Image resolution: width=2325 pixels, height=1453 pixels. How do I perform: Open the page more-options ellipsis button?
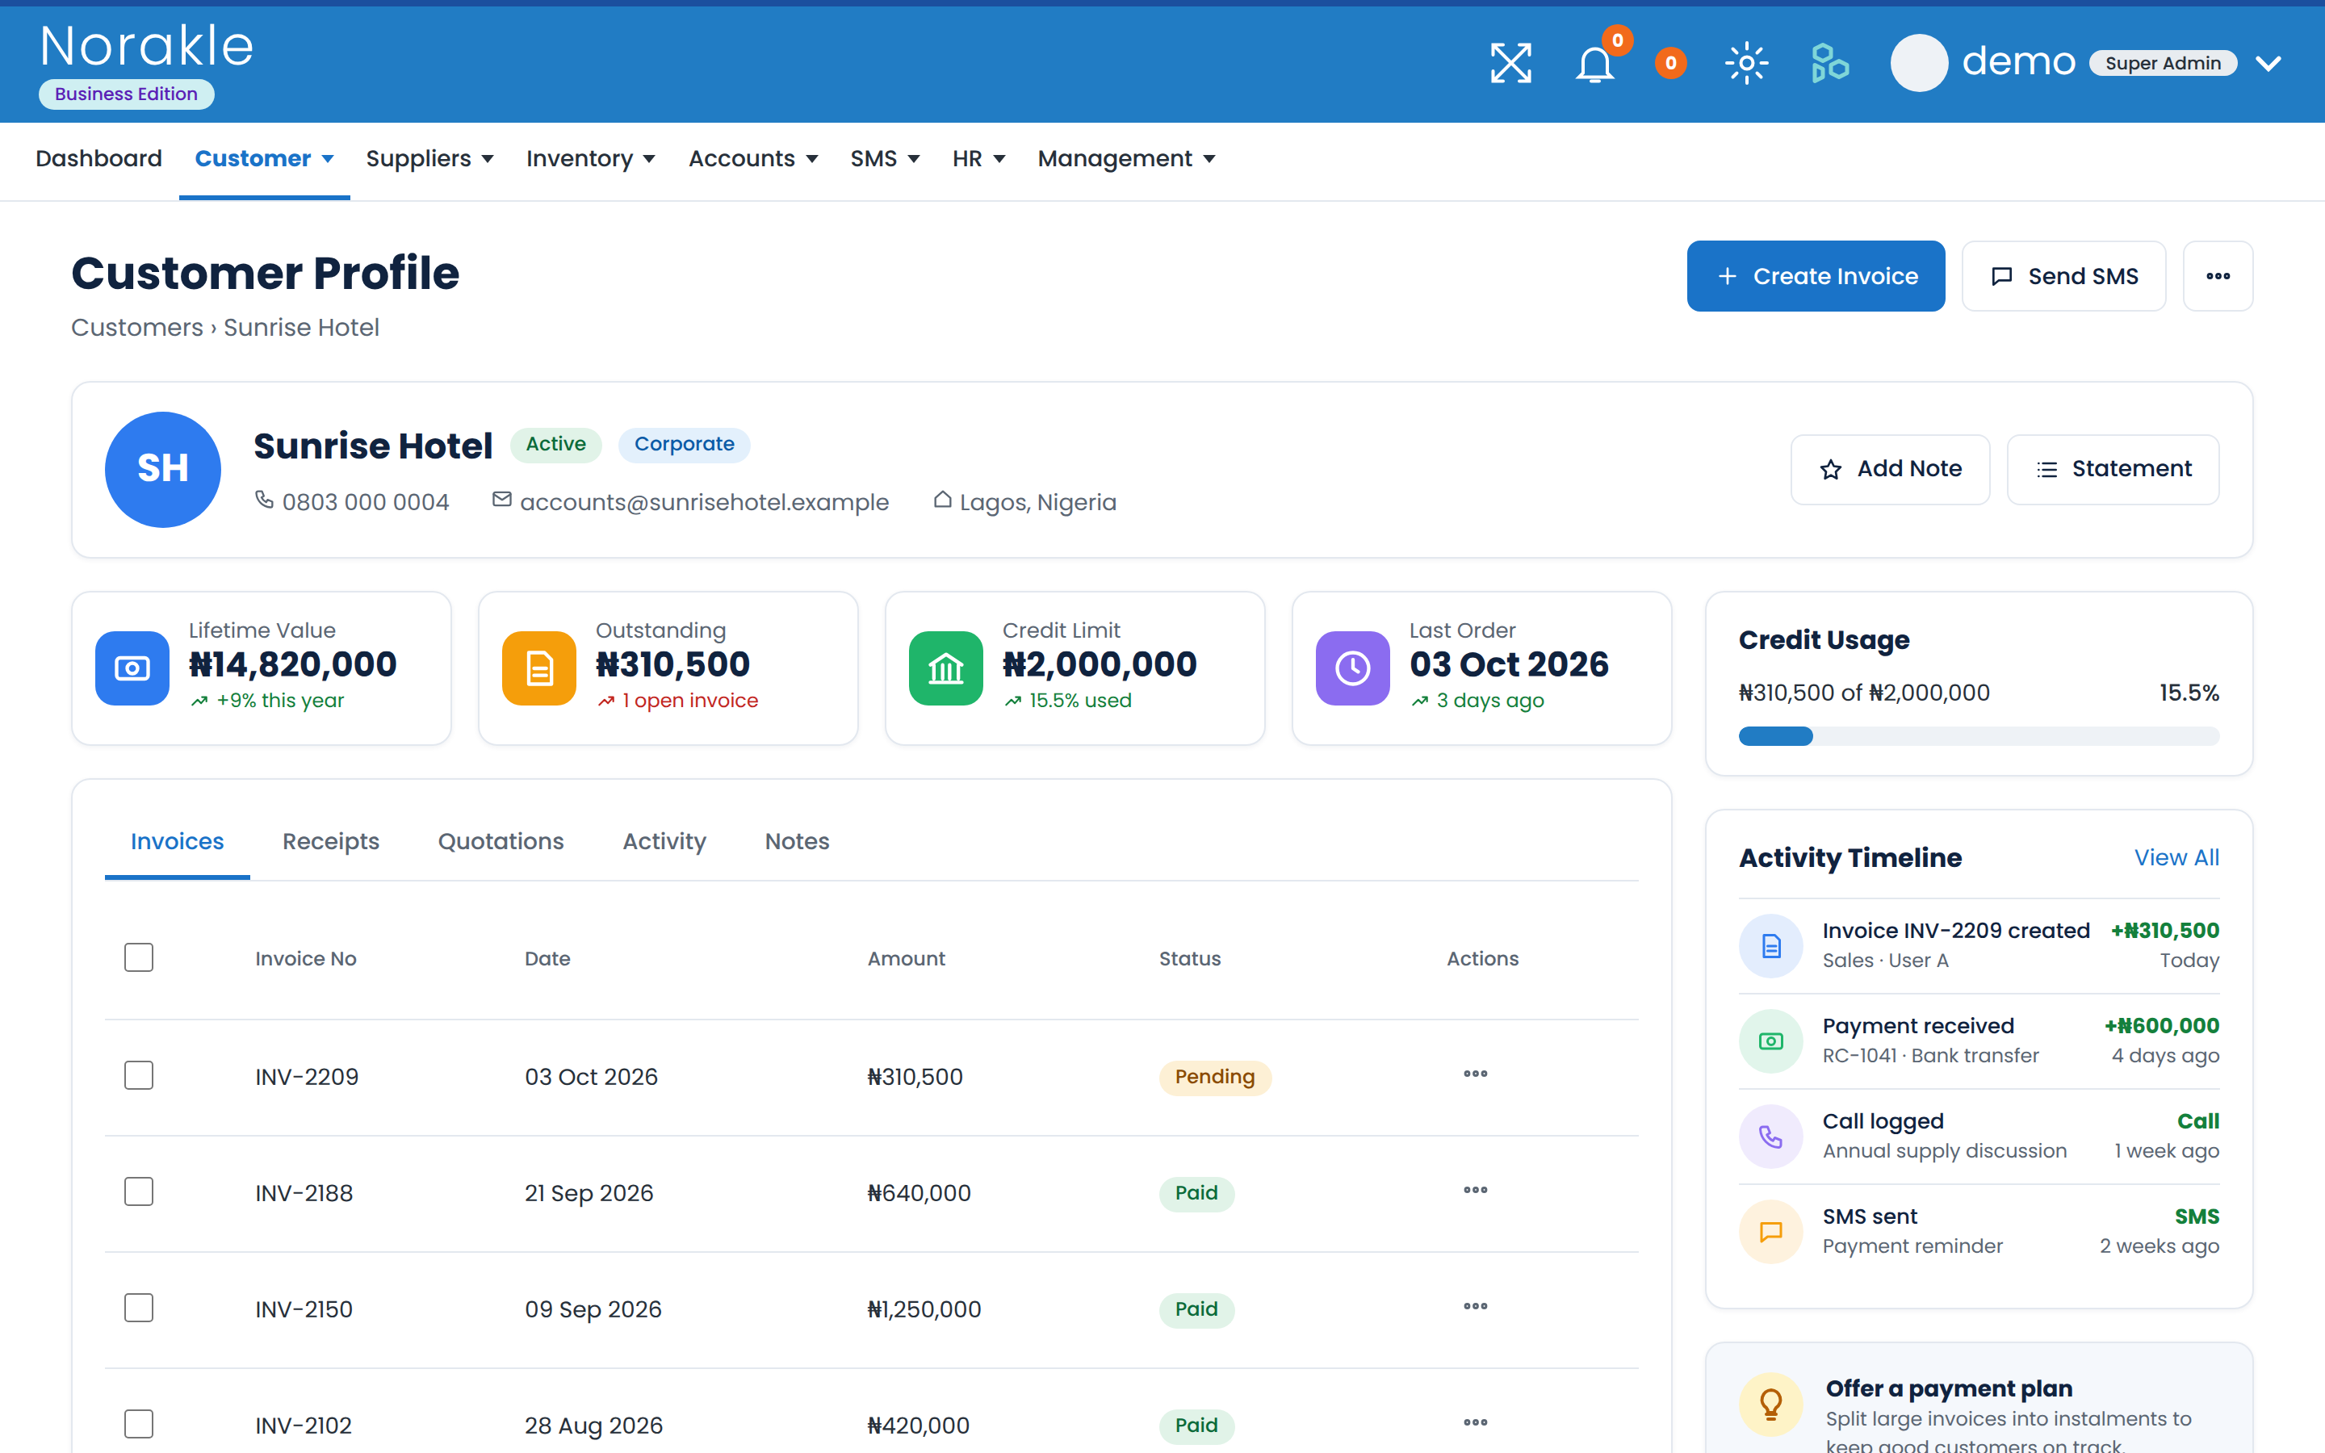click(2218, 276)
